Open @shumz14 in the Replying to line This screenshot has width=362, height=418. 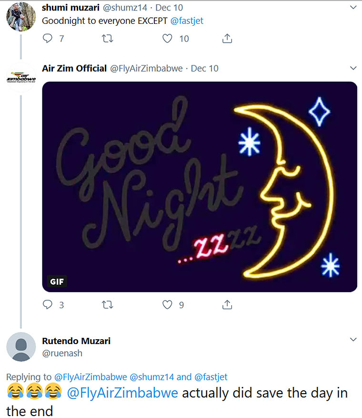click(152, 377)
